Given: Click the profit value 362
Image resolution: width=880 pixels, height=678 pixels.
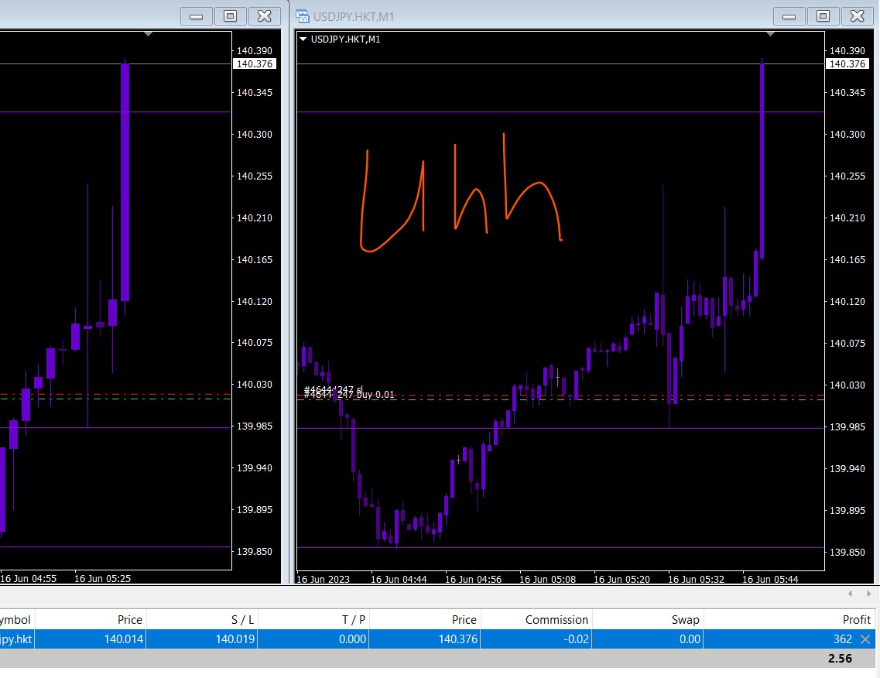Looking at the screenshot, I should coord(843,639).
